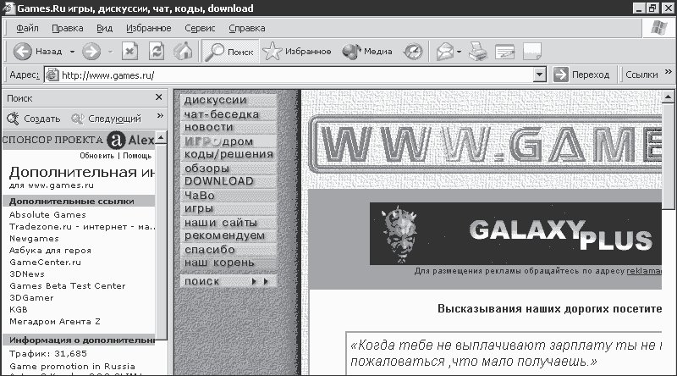Expand the Mail dropdown arrow
This screenshot has height=376, width=677.
459,52
